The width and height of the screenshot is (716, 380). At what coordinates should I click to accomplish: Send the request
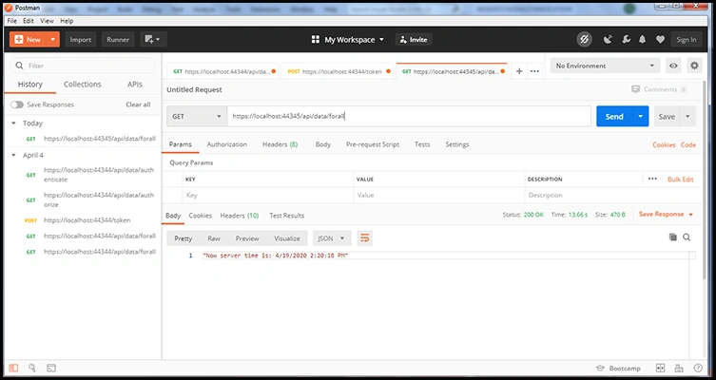tap(614, 116)
